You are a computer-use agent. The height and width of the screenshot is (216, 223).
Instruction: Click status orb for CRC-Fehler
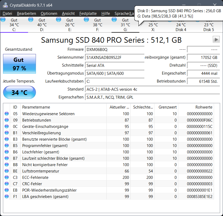coord(7,184)
